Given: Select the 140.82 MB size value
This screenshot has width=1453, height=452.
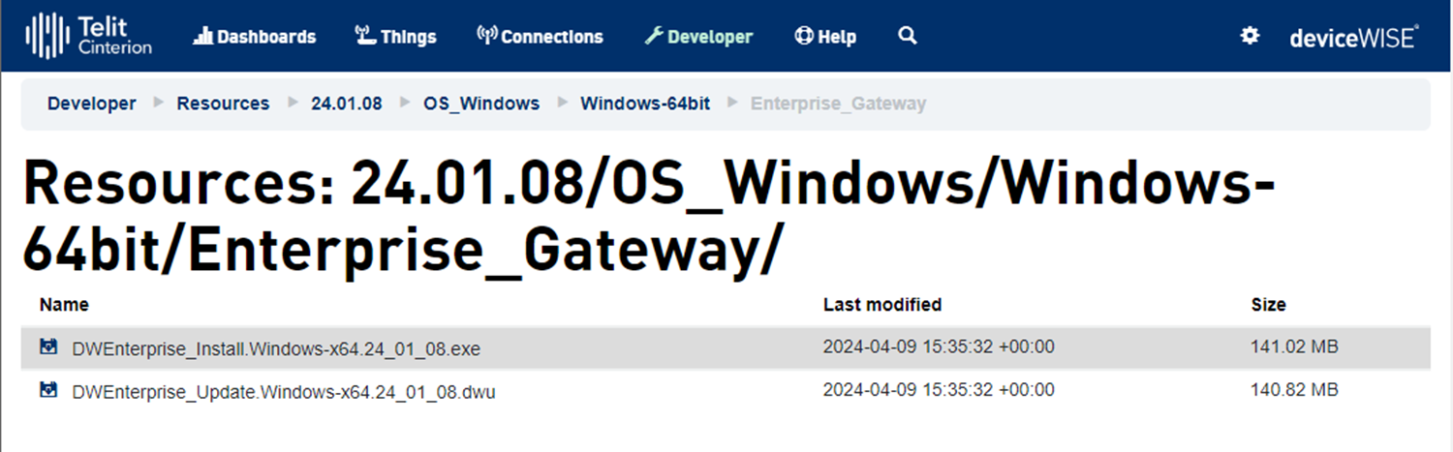Looking at the screenshot, I should point(1295,390).
